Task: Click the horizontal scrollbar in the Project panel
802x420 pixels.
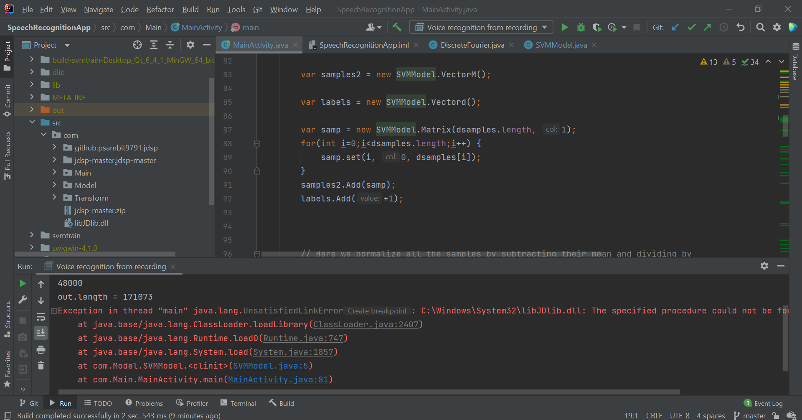Action: 95,254
